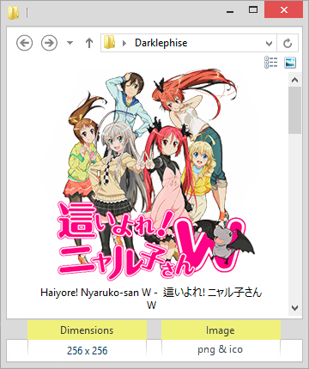Select the Darklephise path in address bar
The height and width of the screenshot is (369, 309).
[x=161, y=43]
